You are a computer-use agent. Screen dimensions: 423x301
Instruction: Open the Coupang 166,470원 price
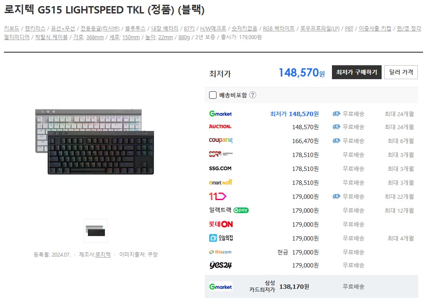[x=305, y=141]
